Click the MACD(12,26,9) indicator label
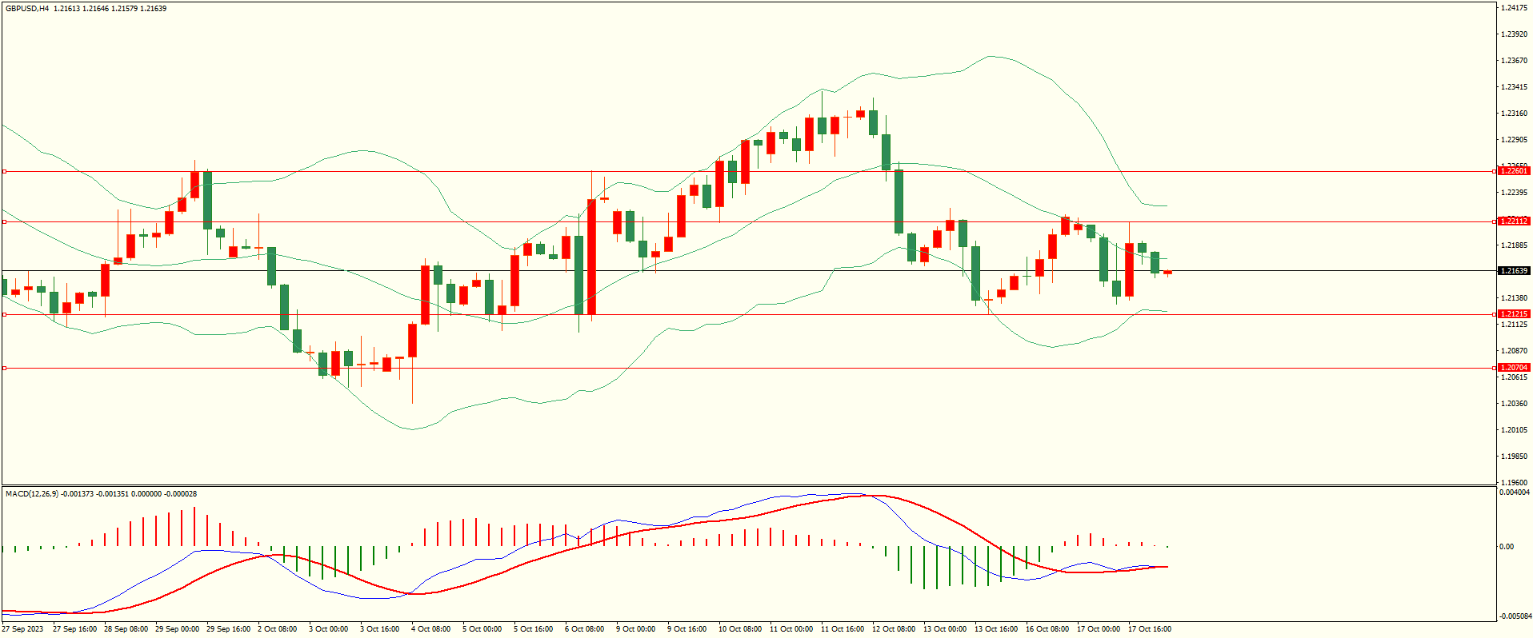This screenshot has width=1533, height=638. 32,494
